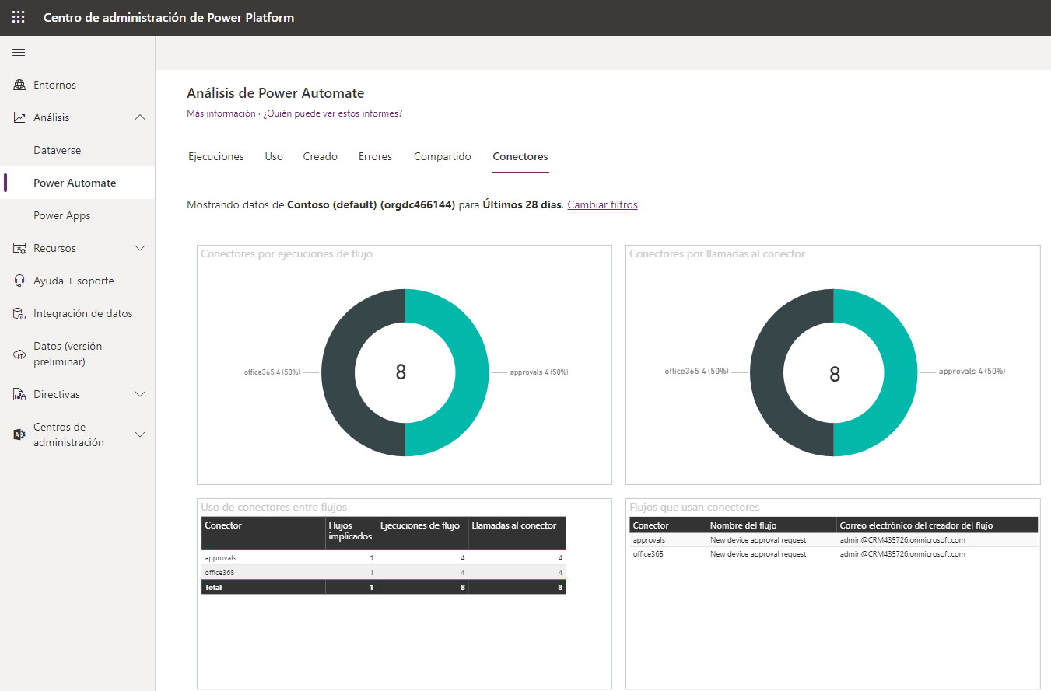Select approvals row in Flujos que usan conectores
Viewport: 1051px width, 691px height.
834,540
